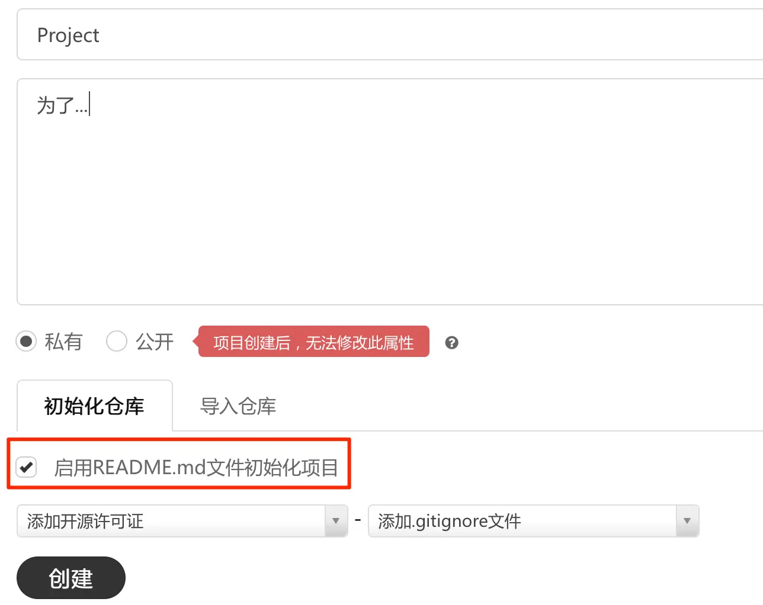
Task: Click the 私有 label text
Action: click(x=63, y=342)
